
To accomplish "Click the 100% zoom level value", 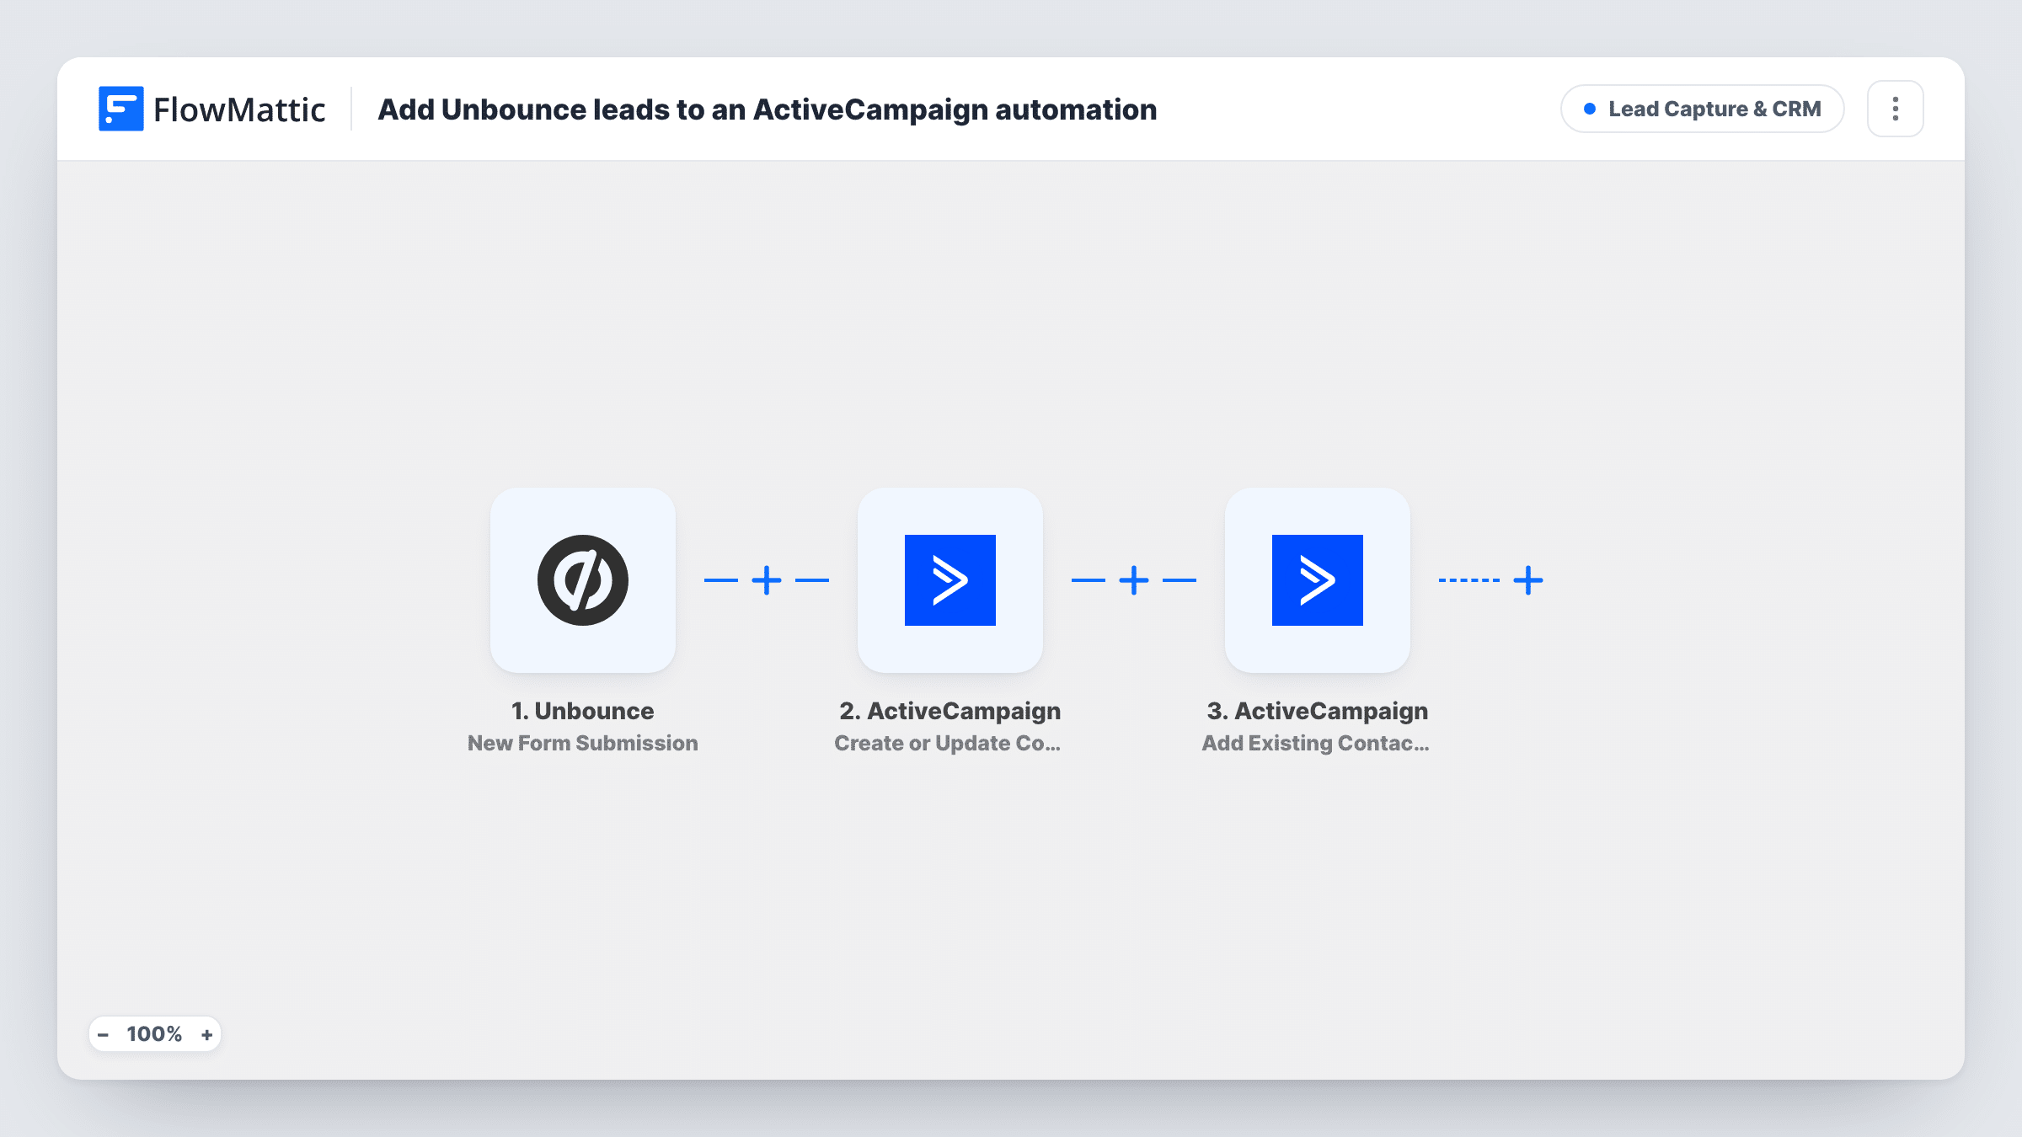I will click(x=154, y=1034).
